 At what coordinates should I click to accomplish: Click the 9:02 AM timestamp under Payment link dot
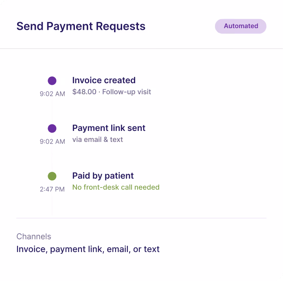point(53,142)
